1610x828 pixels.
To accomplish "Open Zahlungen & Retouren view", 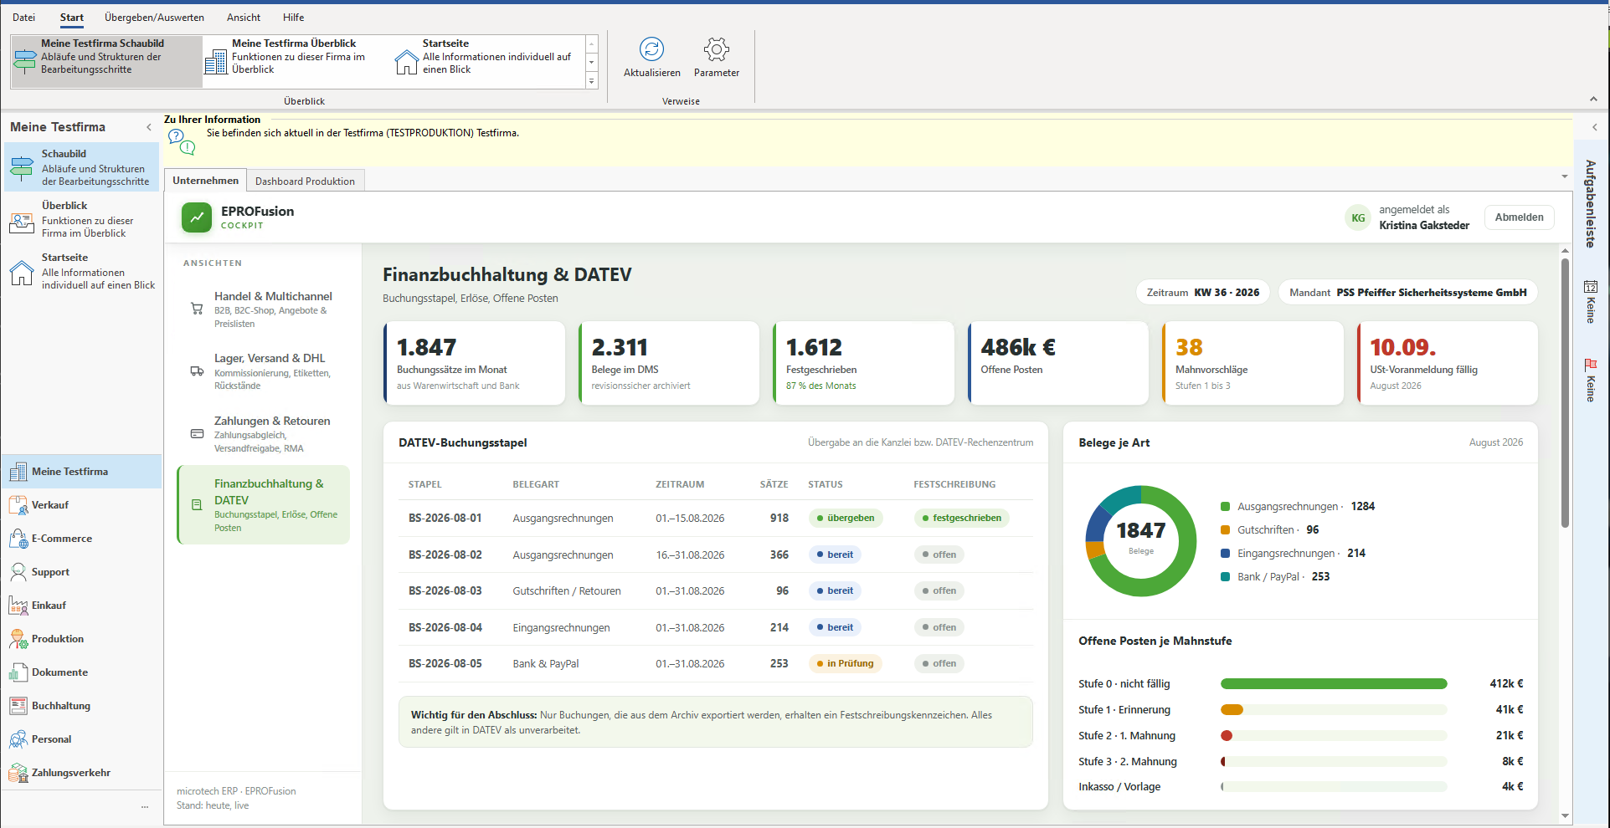I will click(264, 434).
